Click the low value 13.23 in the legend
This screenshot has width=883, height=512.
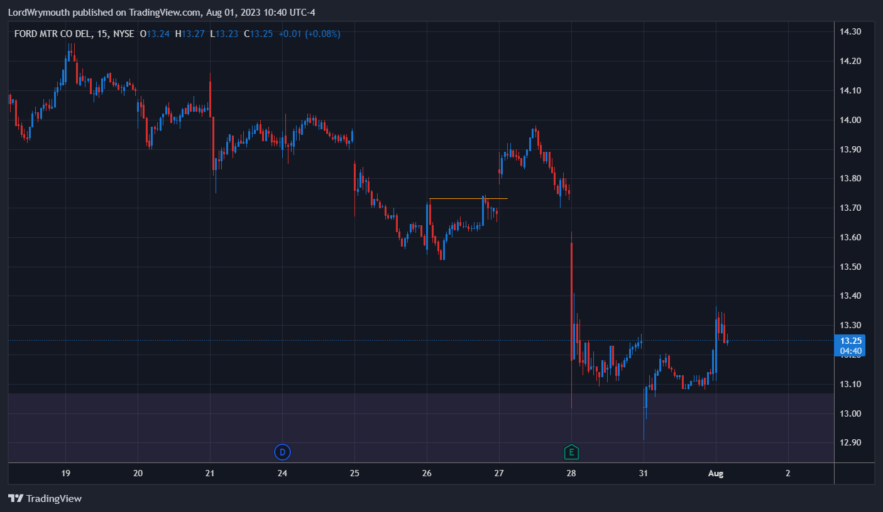coord(227,34)
